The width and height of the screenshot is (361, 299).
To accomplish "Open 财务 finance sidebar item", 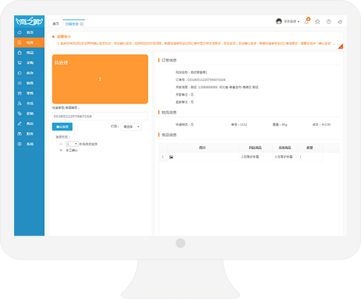I will [x=29, y=134].
